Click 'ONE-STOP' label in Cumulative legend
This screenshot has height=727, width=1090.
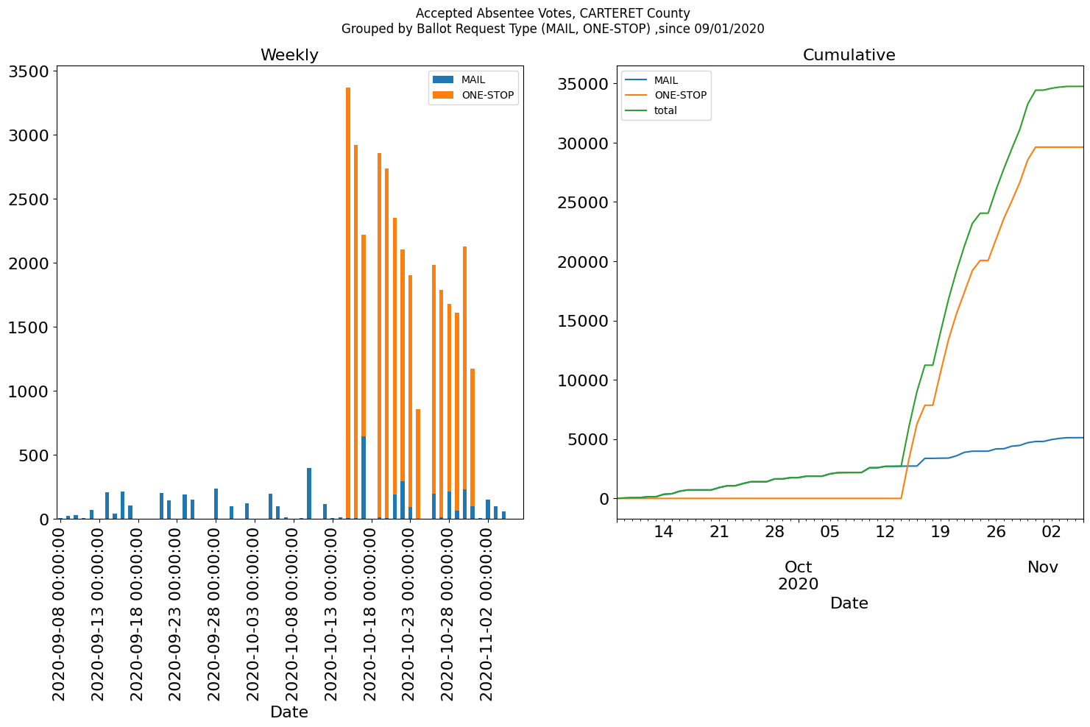tap(680, 95)
